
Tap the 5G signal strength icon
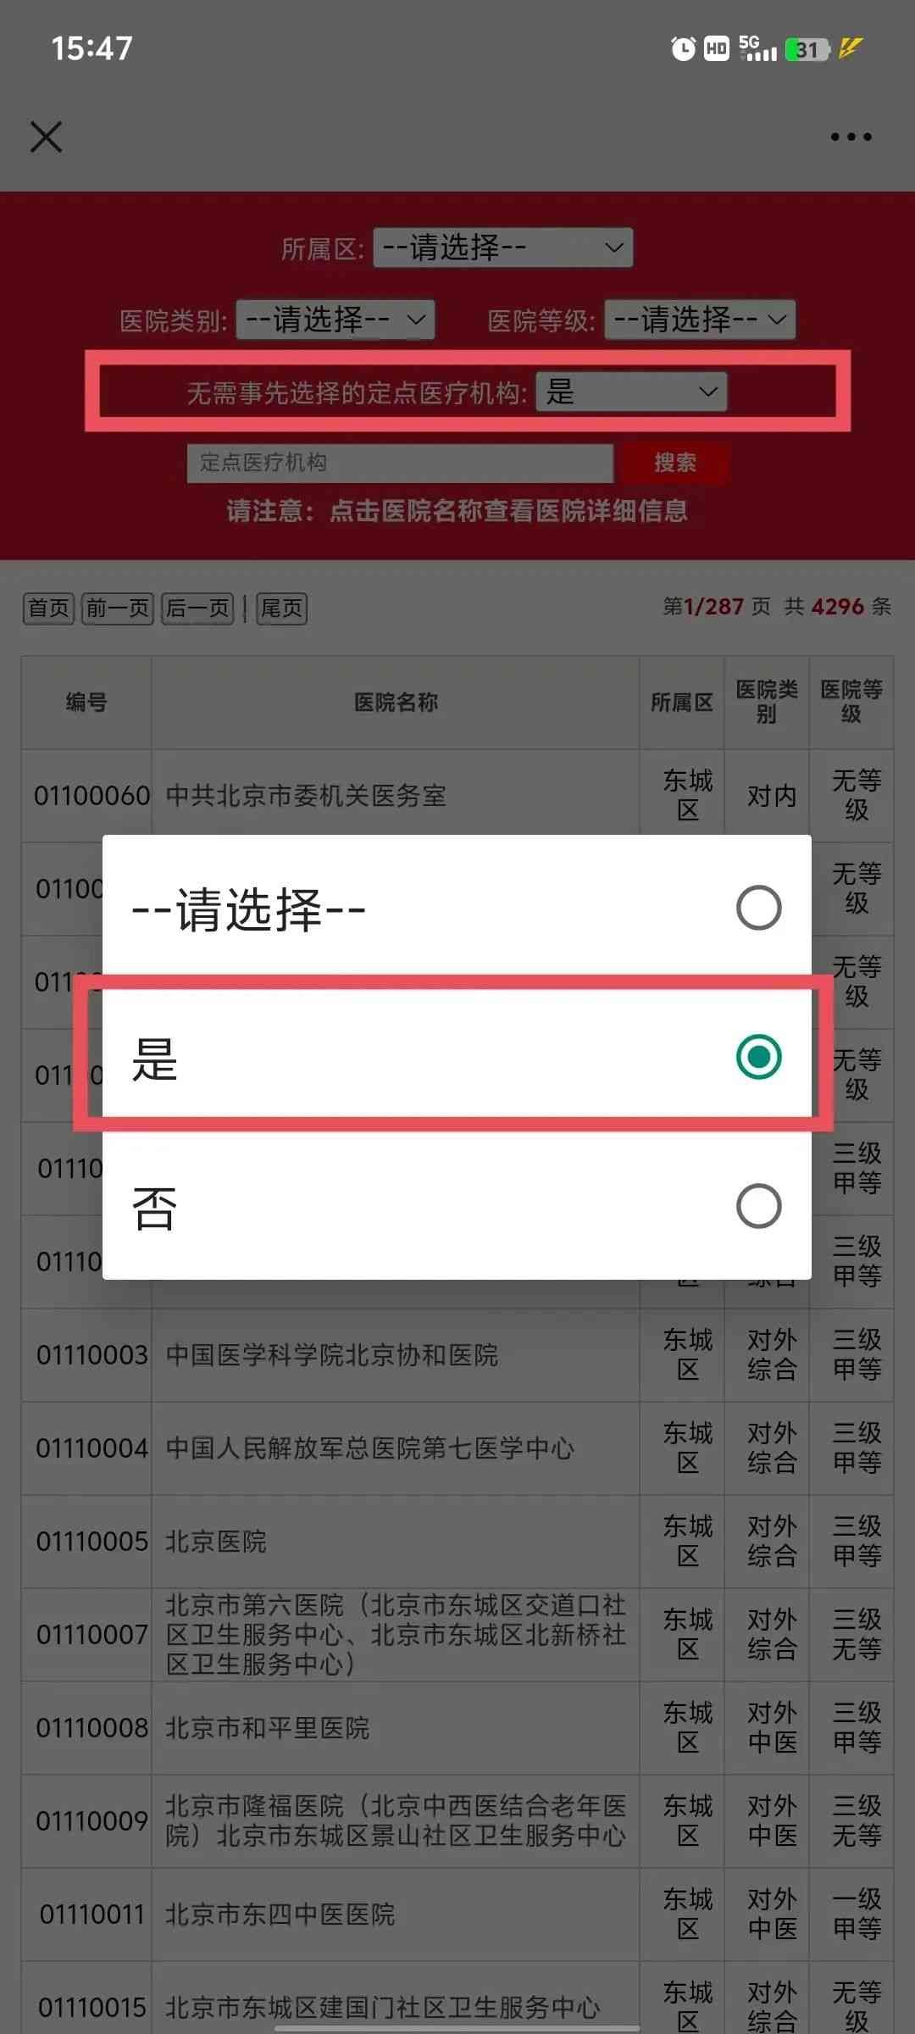[757, 48]
